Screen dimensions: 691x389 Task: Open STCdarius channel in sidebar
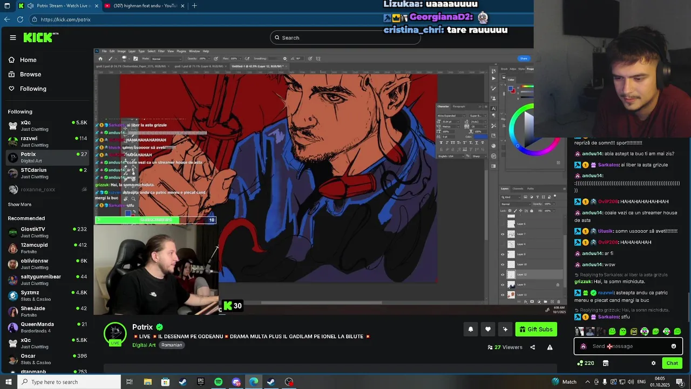click(47, 173)
